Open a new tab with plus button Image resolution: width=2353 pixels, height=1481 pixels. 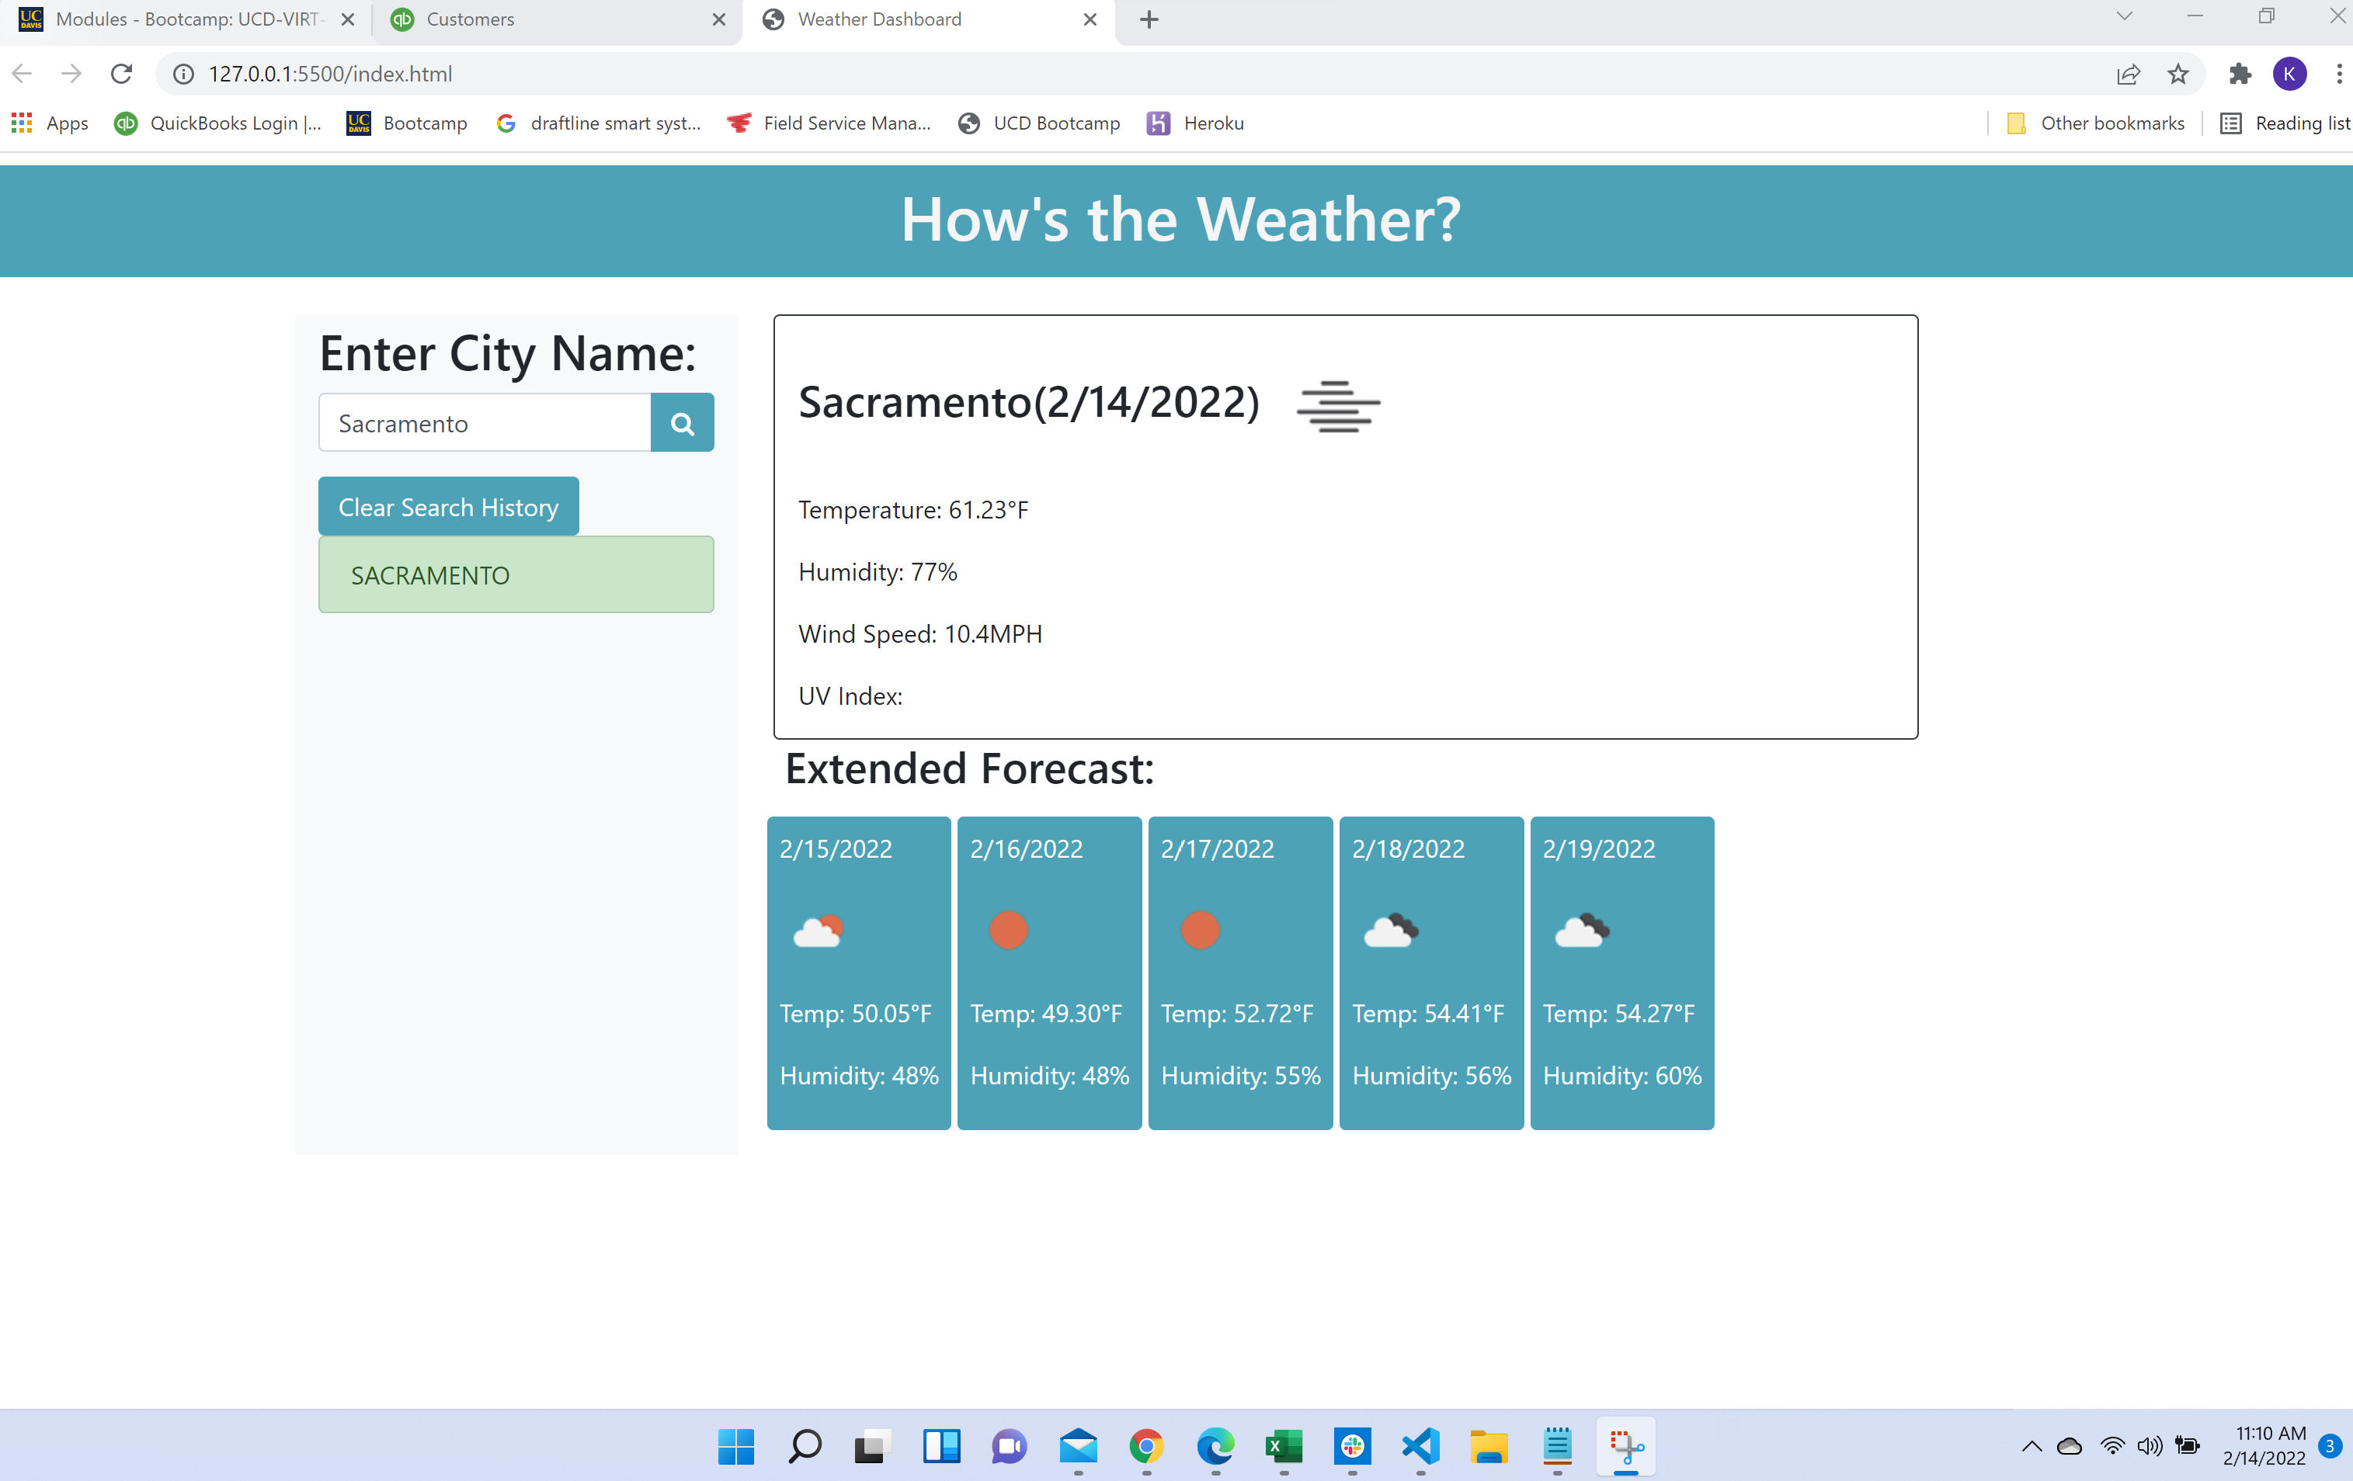click(1149, 19)
